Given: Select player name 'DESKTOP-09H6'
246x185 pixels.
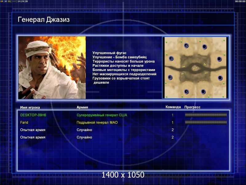Looking at the screenshot, I should coord(33,115).
